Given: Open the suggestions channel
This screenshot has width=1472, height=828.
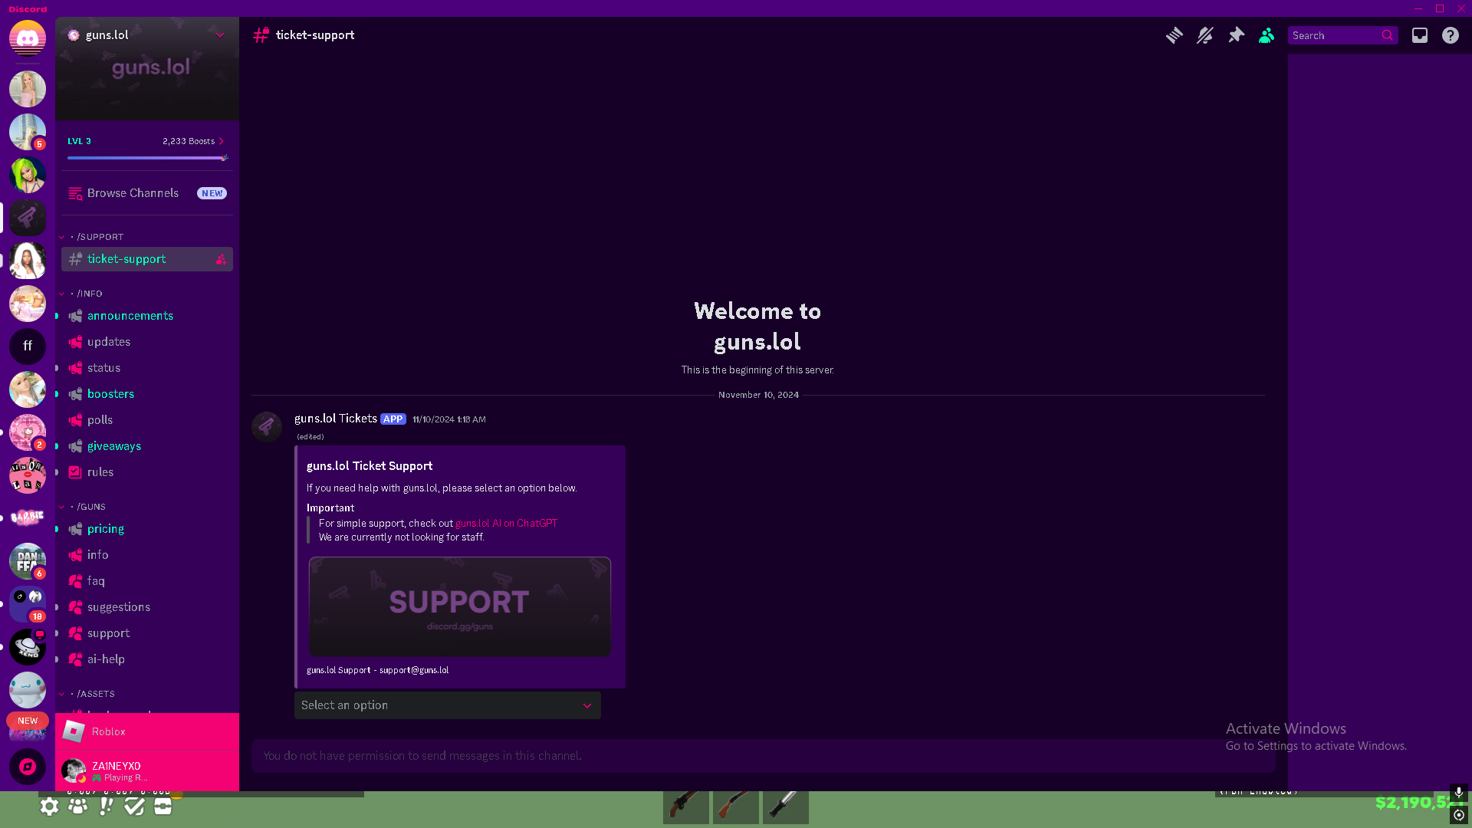Looking at the screenshot, I should (147, 607).
